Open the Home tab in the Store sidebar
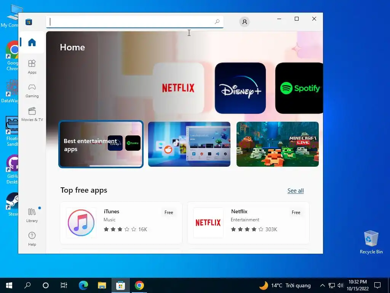Viewport: 390px width, 293px height. tap(32, 42)
